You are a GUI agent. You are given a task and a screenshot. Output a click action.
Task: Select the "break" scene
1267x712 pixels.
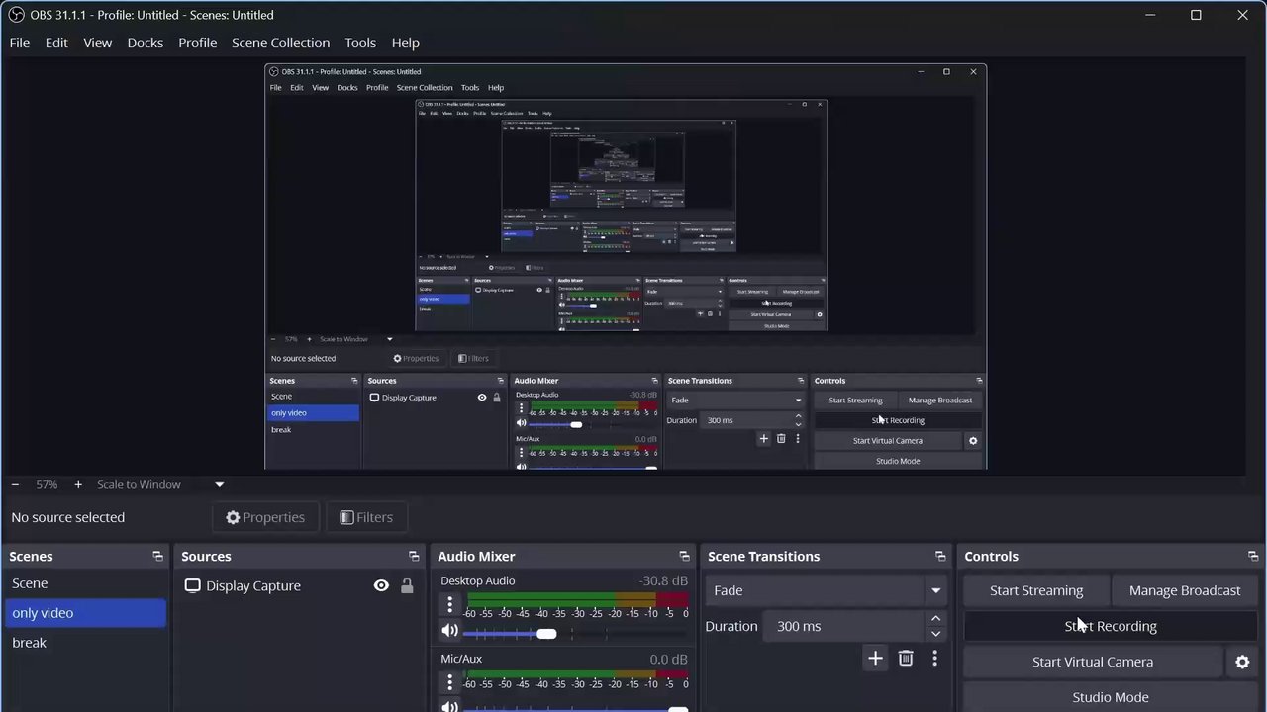pyautogui.click(x=85, y=643)
